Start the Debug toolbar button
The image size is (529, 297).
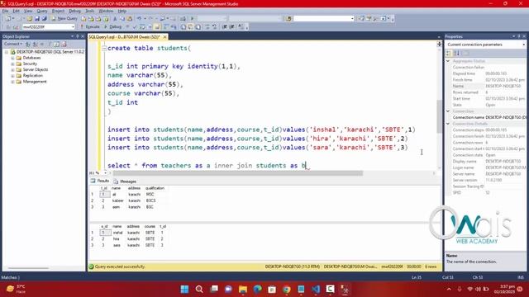point(112,26)
